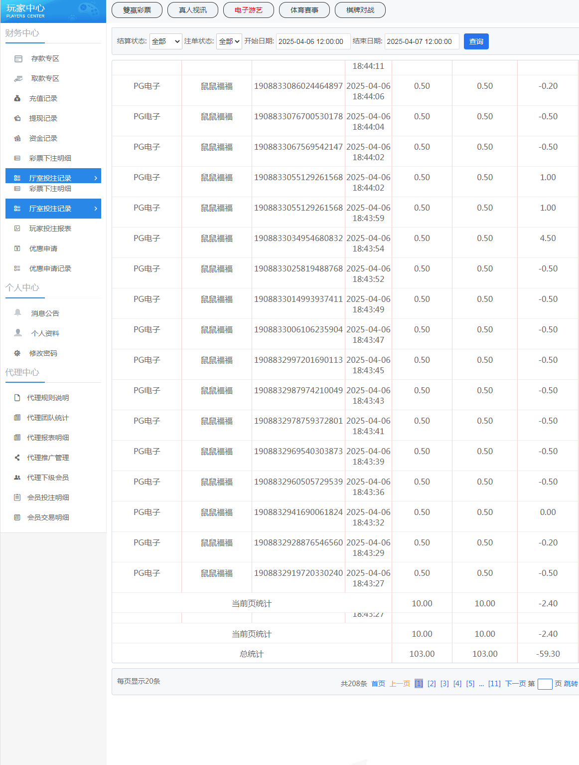
Task: Click the recharge record (充值记录) money bag icon
Action: (17, 99)
